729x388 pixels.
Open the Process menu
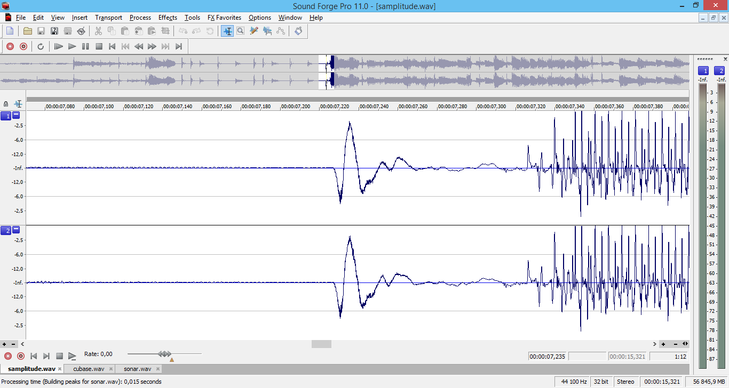140,18
